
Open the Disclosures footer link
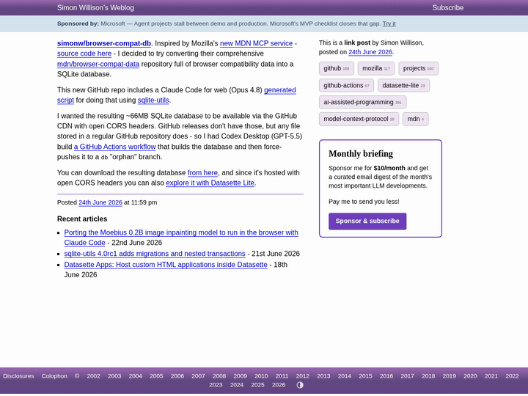pos(18,375)
